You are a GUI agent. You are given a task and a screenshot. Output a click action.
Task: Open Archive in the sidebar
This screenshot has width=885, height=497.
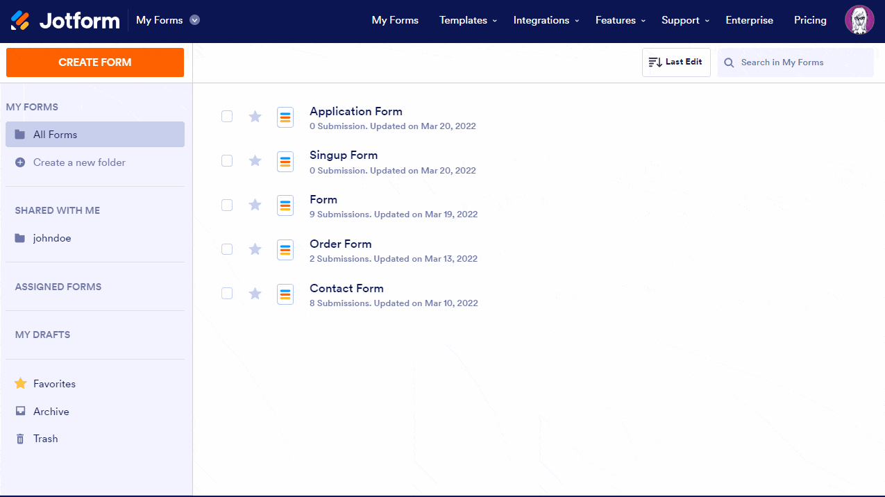click(51, 412)
